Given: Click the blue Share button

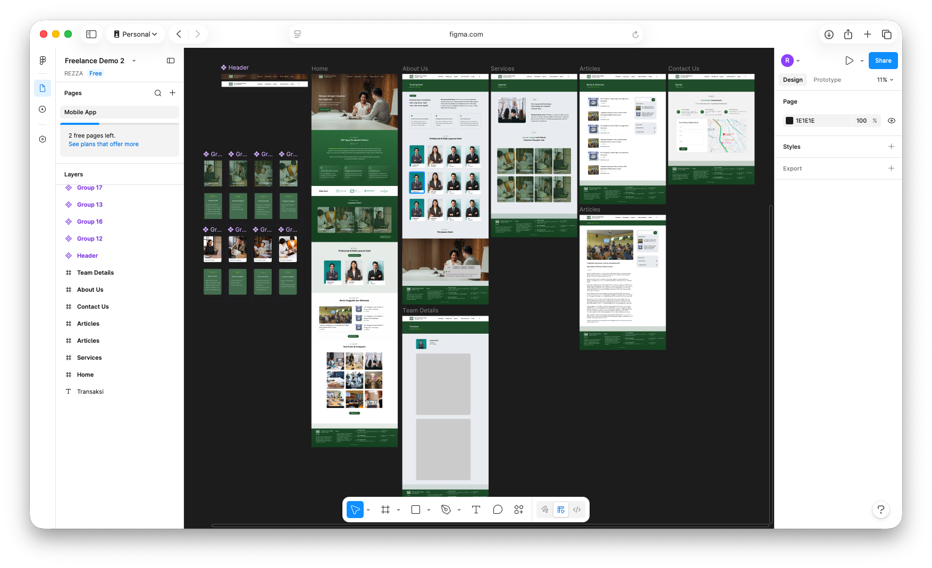Looking at the screenshot, I should tap(883, 61).
